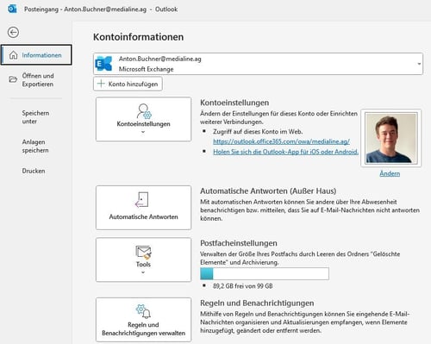Click the home icon beside Informationen
Image resolution: width=431 pixels, height=344 pixels.
(x=13, y=55)
